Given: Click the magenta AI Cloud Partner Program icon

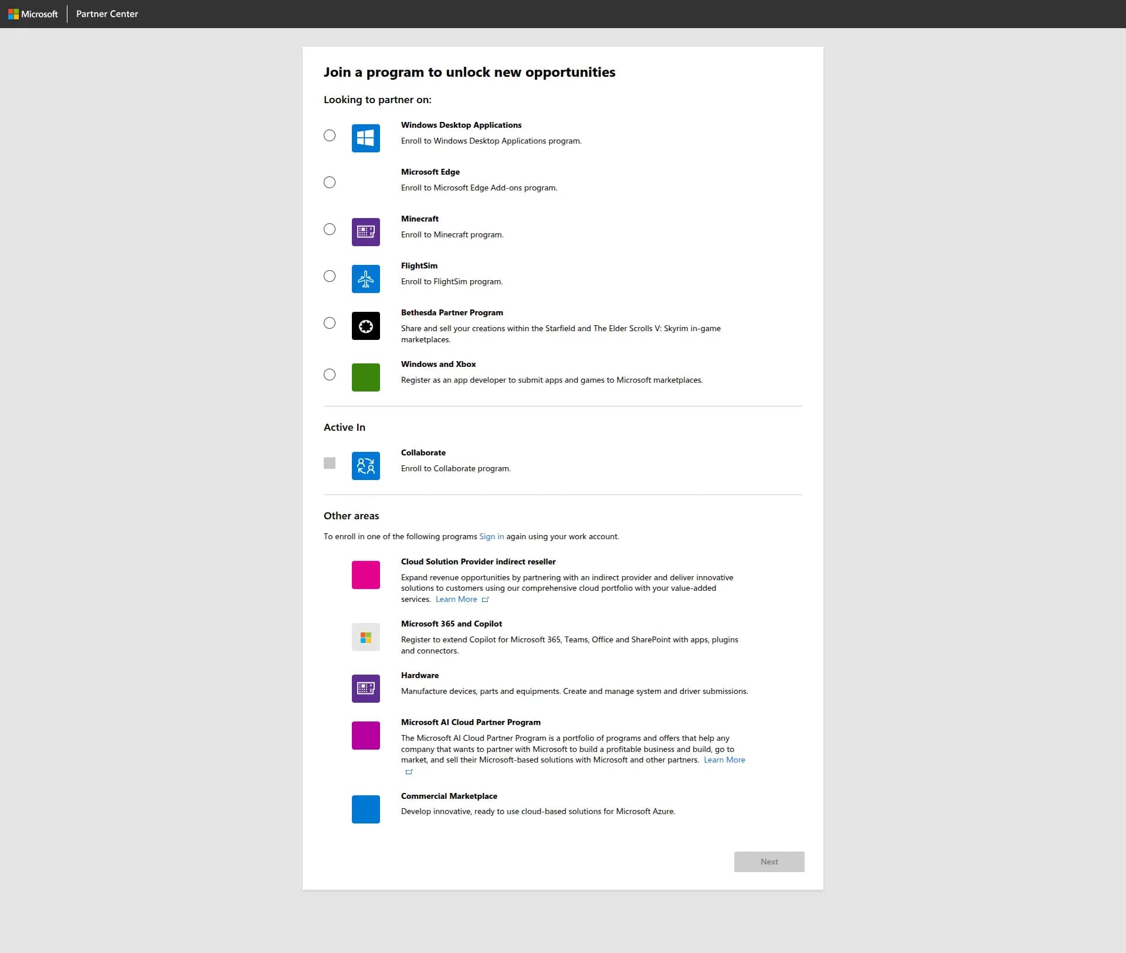Looking at the screenshot, I should (366, 736).
